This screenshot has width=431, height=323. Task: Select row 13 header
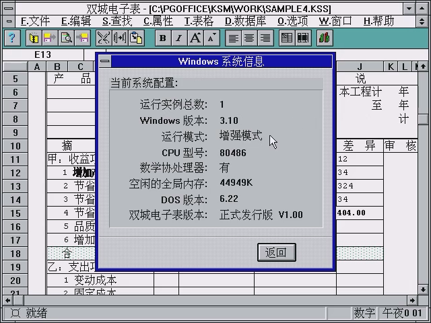[x=15, y=186]
